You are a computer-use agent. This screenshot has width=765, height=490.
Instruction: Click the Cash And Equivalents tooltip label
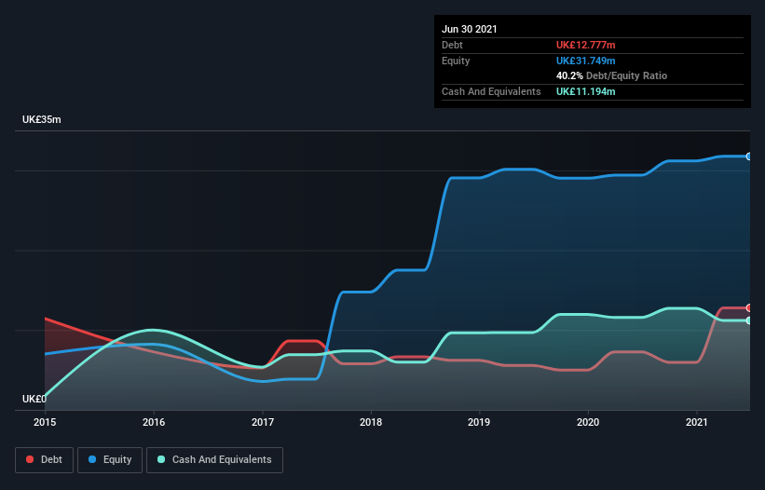pyautogui.click(x=491, y=91)
